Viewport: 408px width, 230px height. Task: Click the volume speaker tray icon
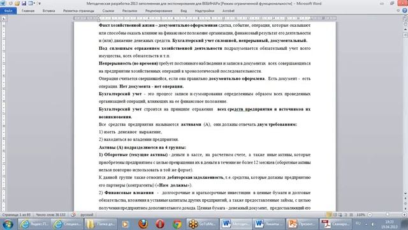[x=373, y=224]
